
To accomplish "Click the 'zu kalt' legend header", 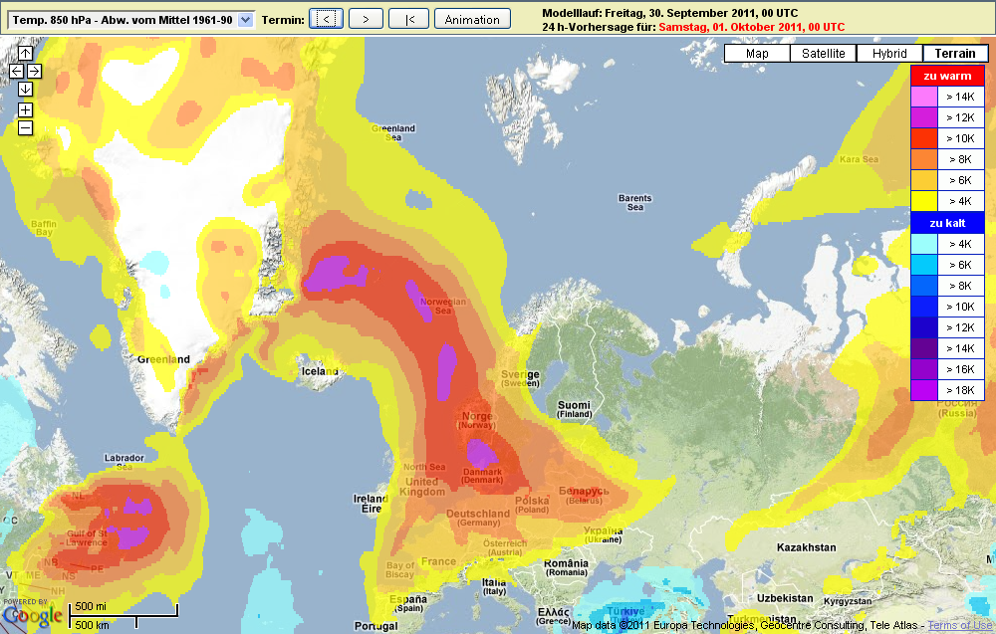I will (947, 223).
